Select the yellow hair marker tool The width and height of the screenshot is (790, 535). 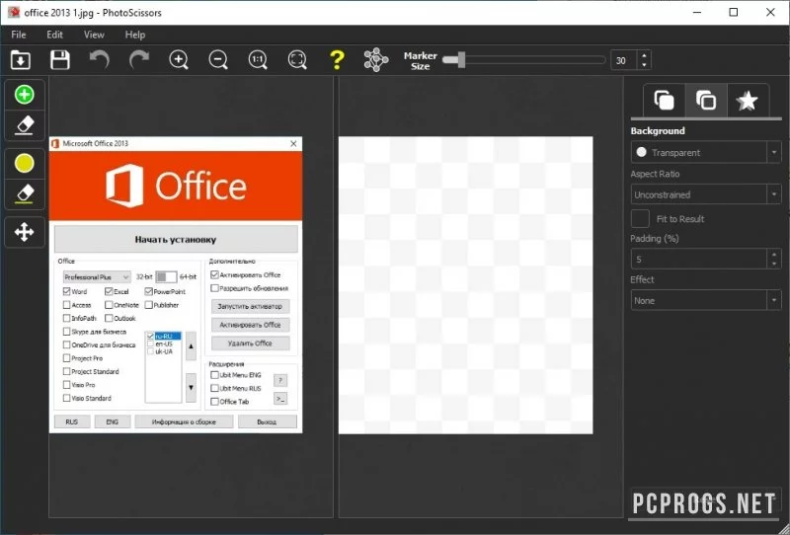24,163
